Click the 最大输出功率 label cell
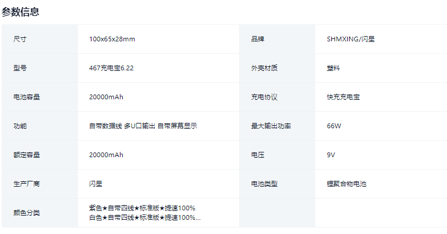This screenshot has height=234, width=447. (278, 126)
